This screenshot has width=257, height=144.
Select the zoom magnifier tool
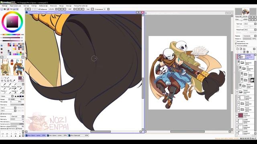tap(5, 81)
